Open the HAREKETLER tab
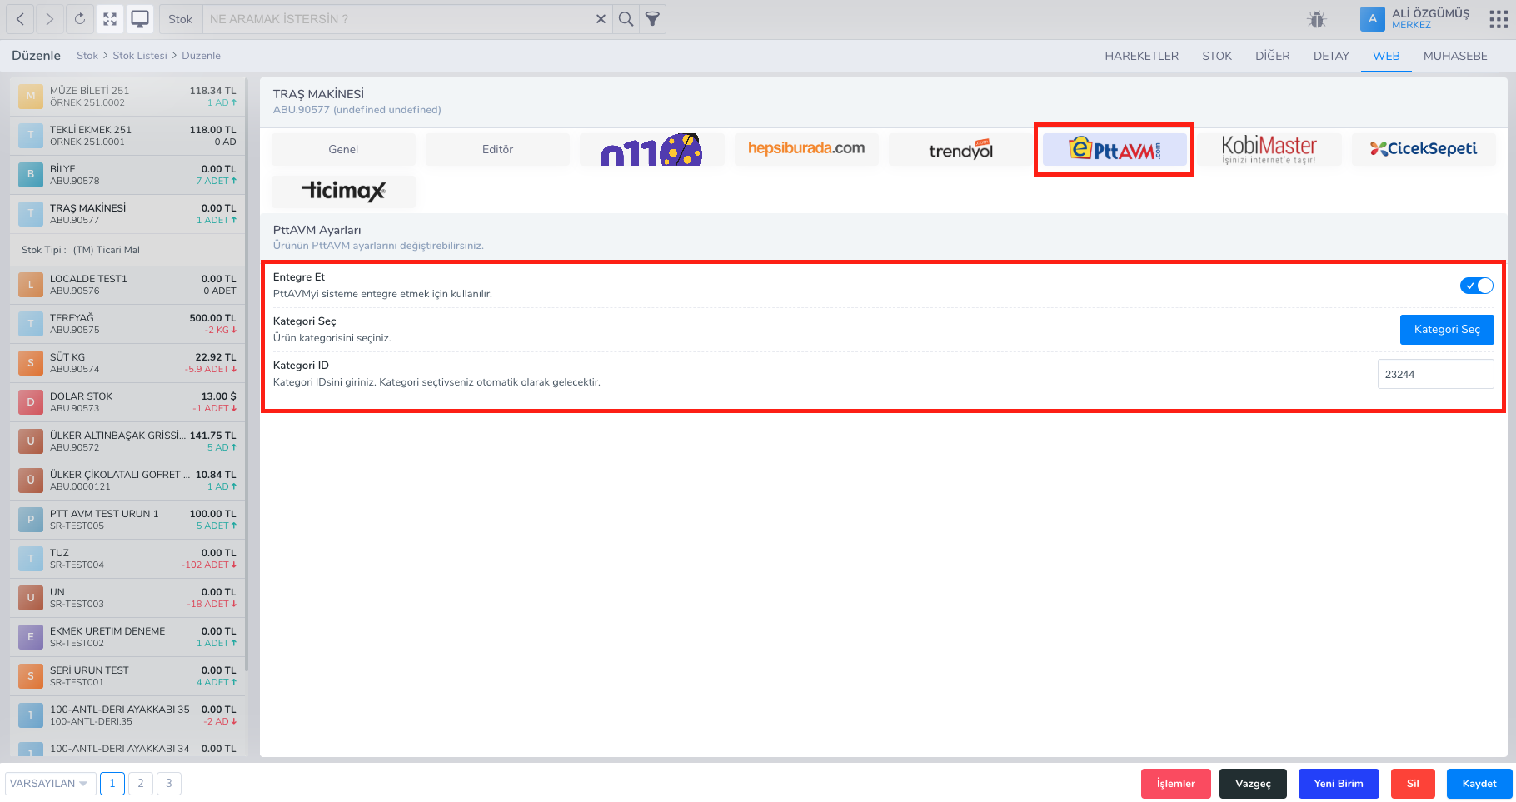The height and width of the screenshot is (802, 1516). [1141, 56]
